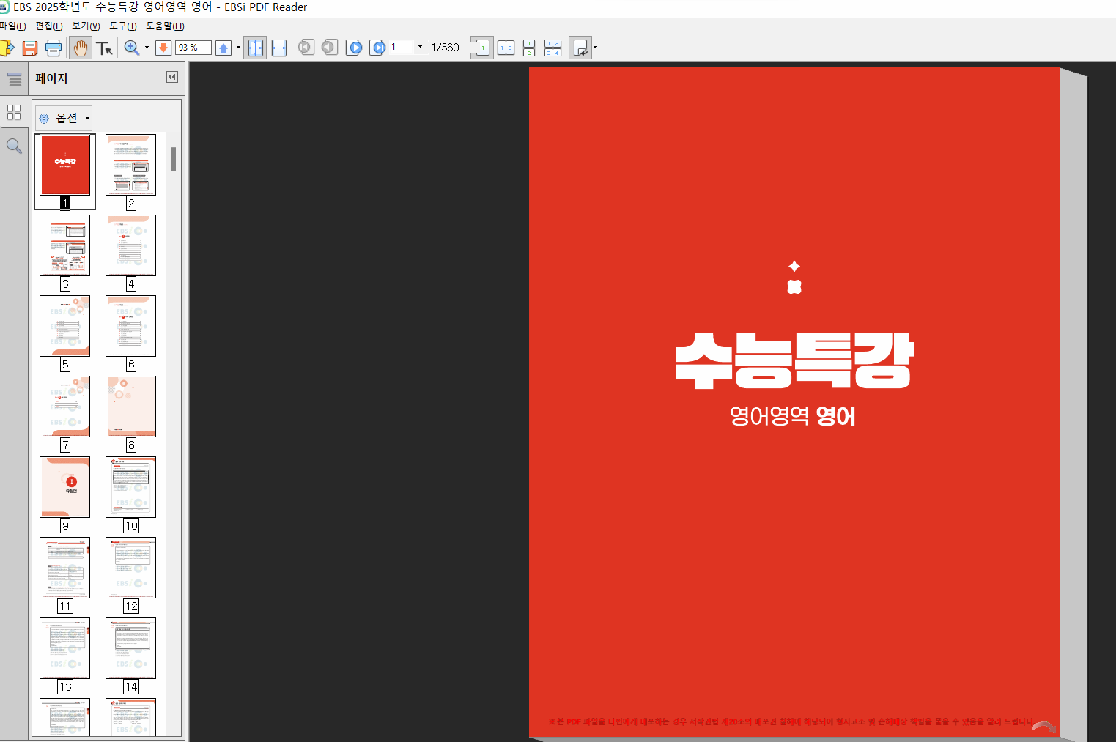Screen dimensions: 1116x742
Task: Click the zoom in blue arrow
Action: point(223,48)
